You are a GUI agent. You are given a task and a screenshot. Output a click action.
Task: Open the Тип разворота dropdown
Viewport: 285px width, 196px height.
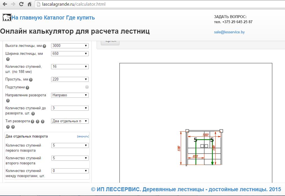(x=70, y=121)
